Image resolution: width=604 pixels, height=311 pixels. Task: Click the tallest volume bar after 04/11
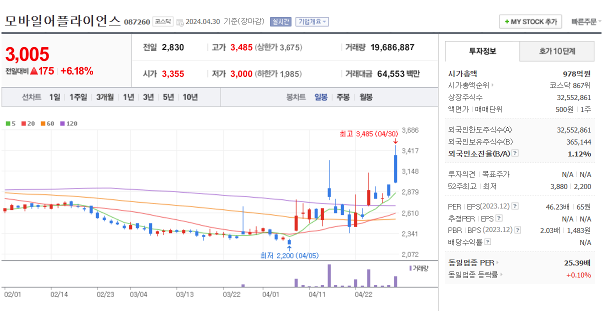[329, 275]
